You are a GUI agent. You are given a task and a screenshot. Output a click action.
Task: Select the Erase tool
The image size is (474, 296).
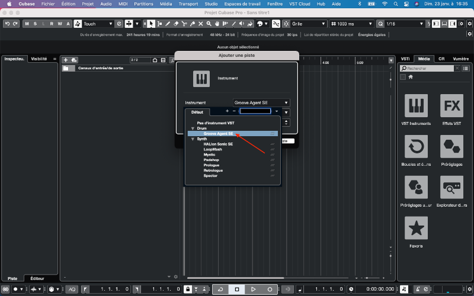click(176, 24)
